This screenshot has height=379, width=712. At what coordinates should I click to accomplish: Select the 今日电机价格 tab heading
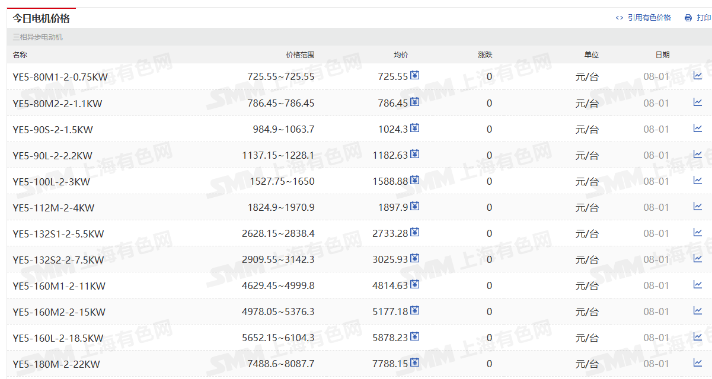click(41, 18)
